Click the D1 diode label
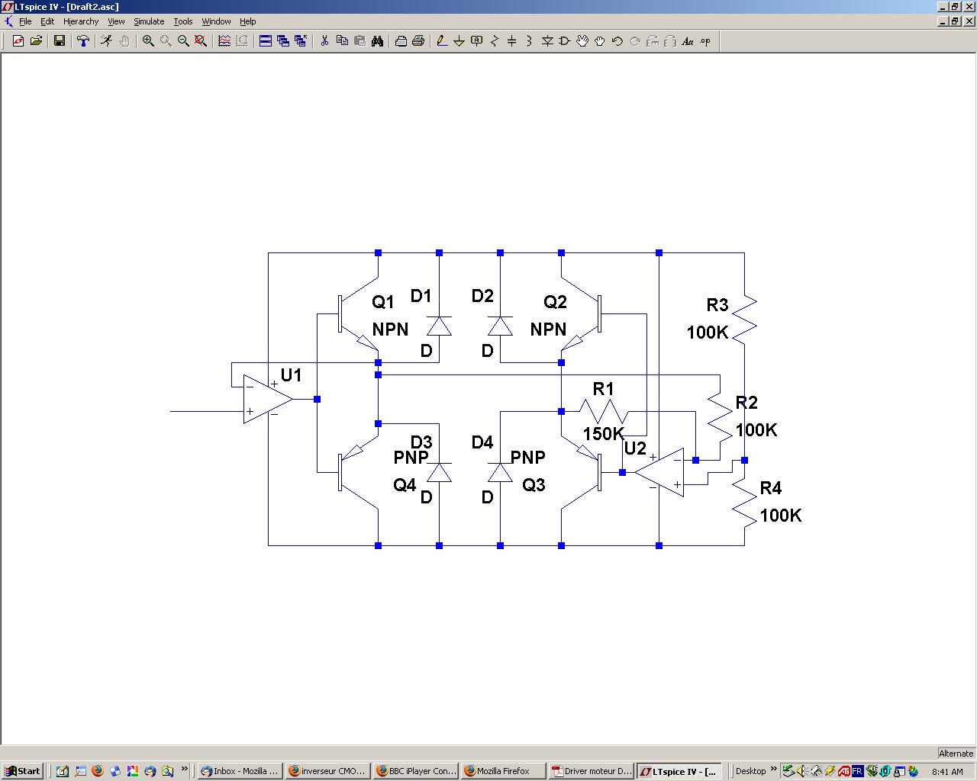This screenshot has height=781, width=977. click(x=421, y=296)
